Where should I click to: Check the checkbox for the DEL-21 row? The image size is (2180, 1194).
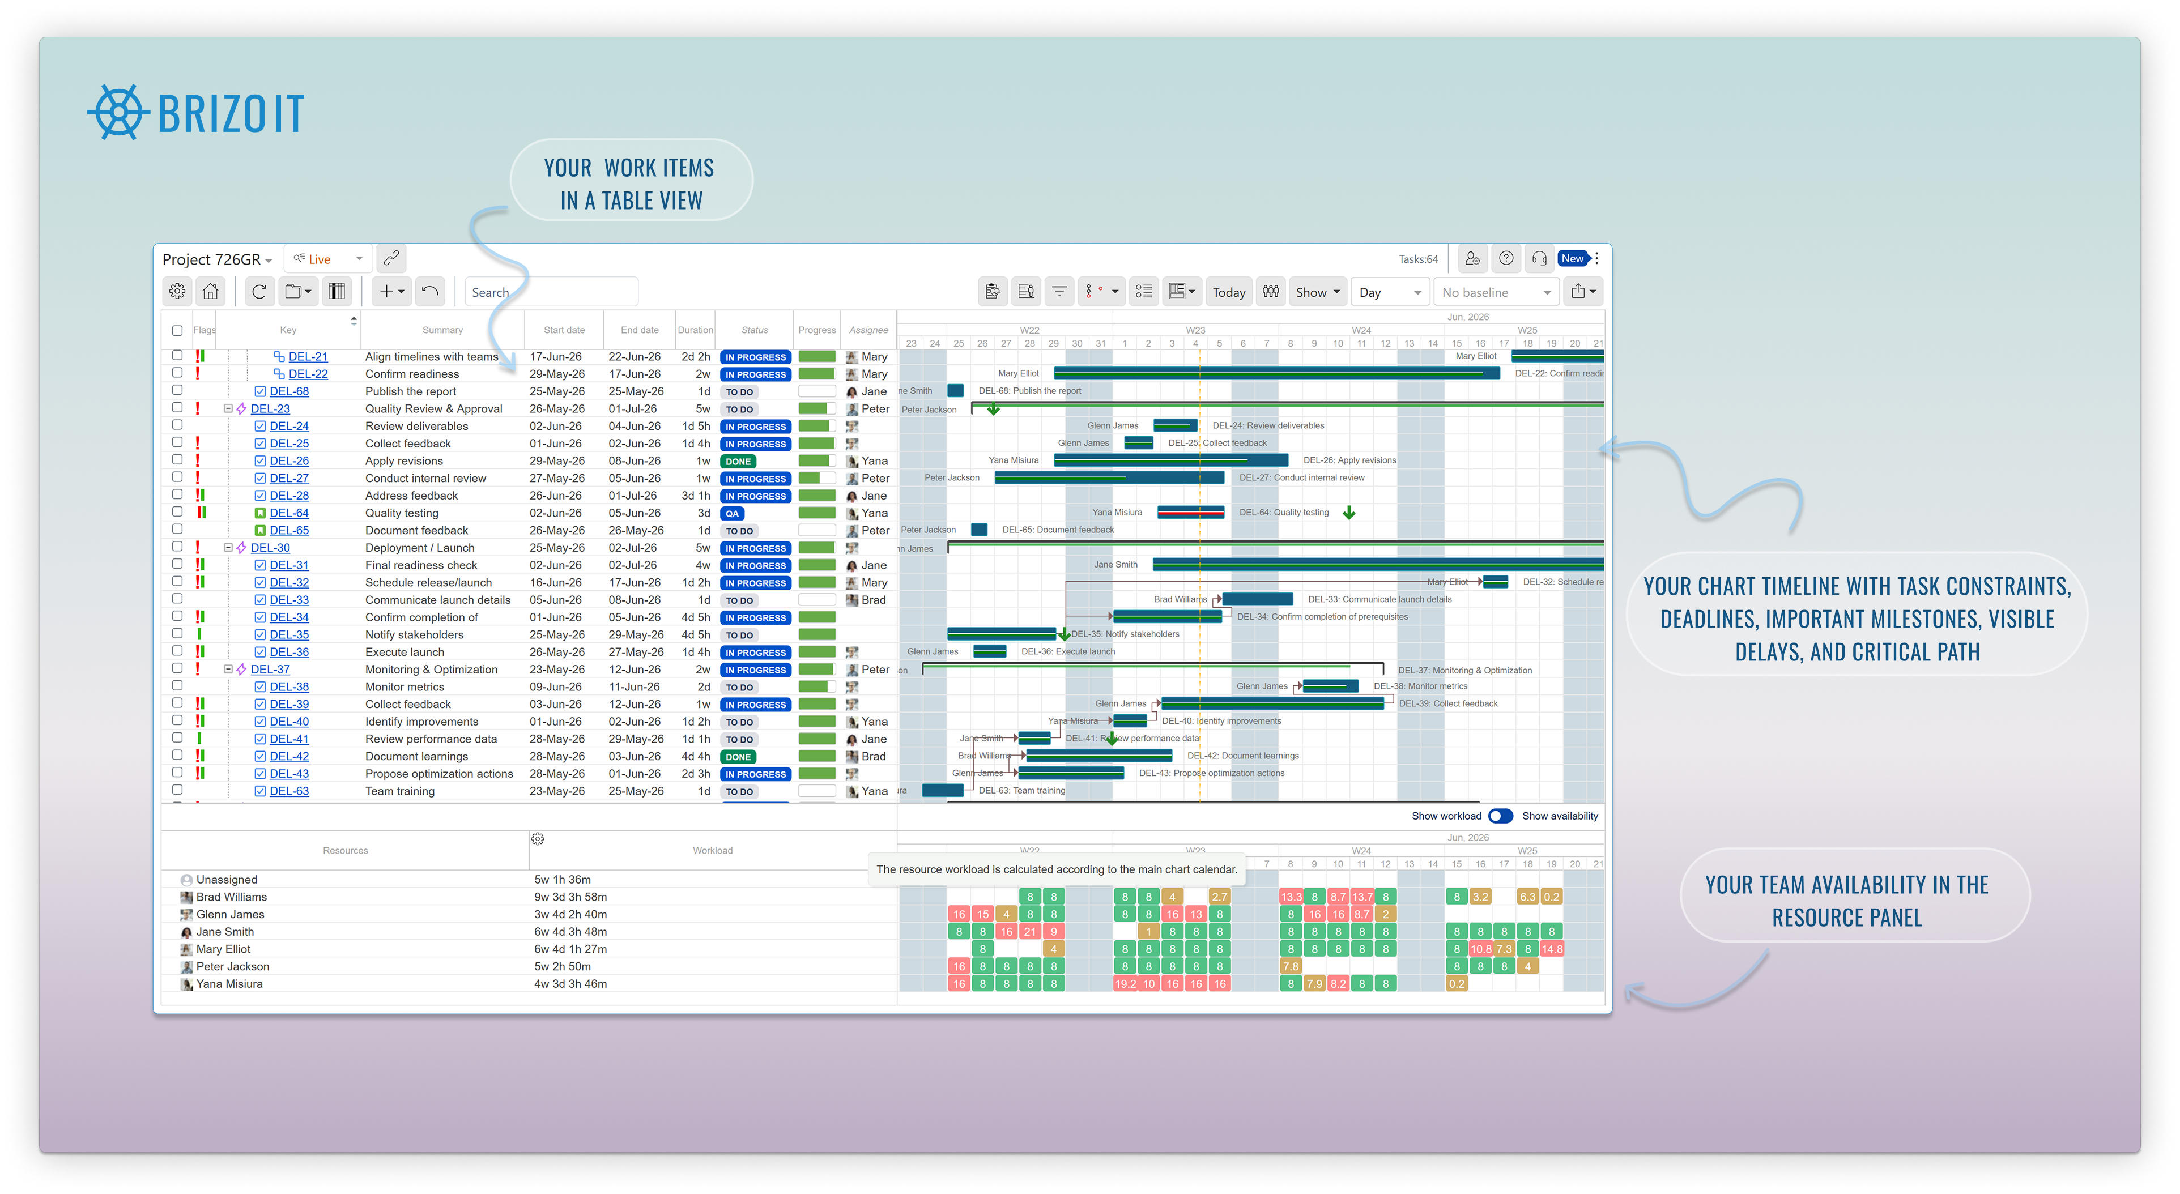(177, 355)
